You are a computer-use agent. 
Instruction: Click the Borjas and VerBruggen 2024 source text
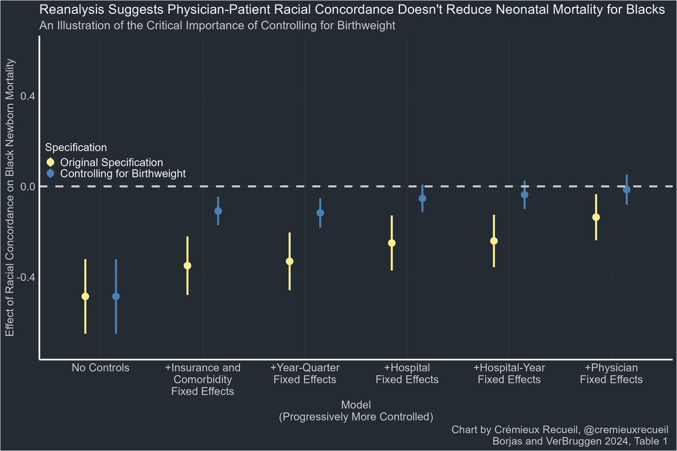coord(580,441)
